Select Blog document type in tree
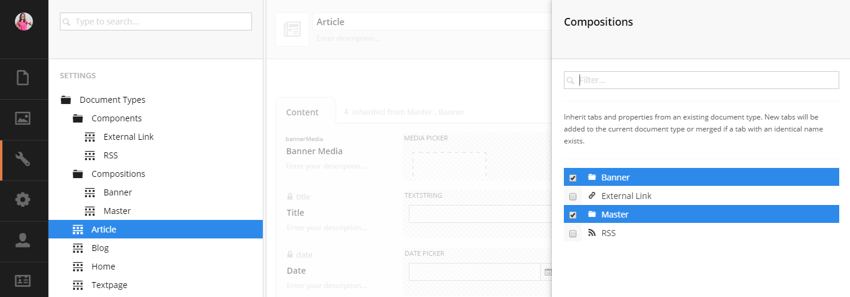 tap(100, 248)
